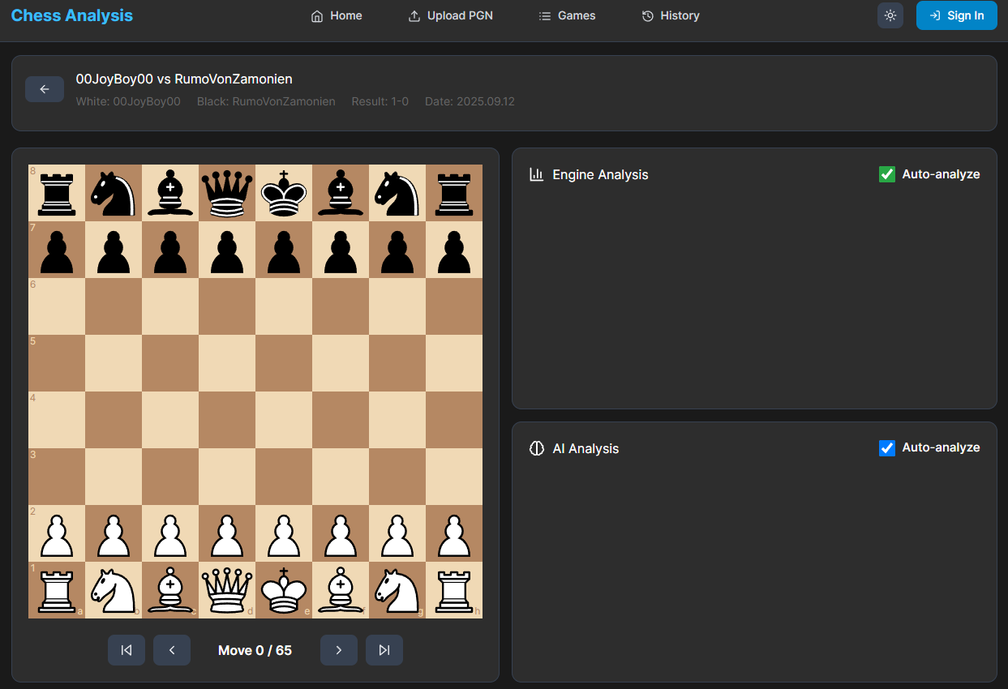Click the Engine Analysis bar chart icon
This screenshot has height=689, width=1008.
click(536, 174)
